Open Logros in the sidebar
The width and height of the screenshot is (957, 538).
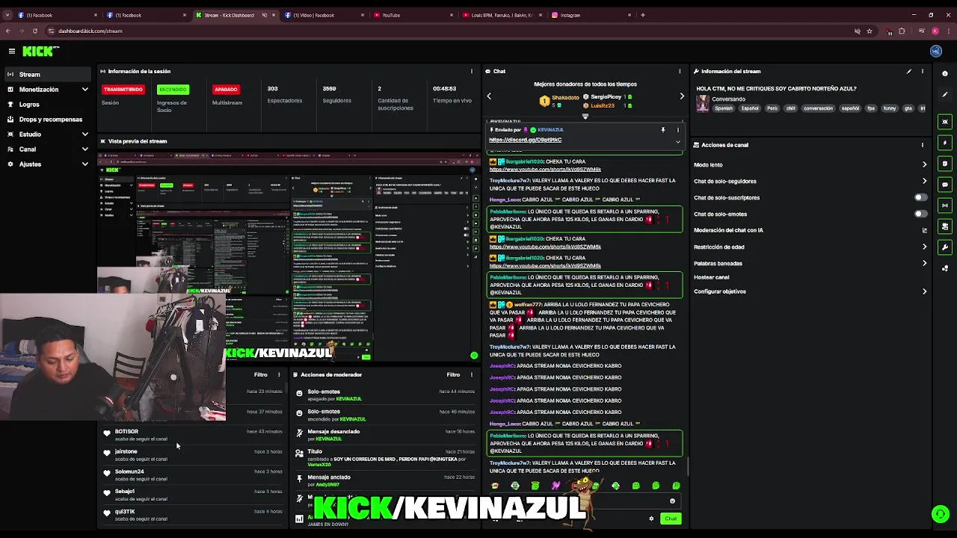click(x=47, y=104)
